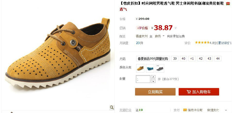This screenshot has height=113, width=232.
Task: Click the shopping cart icon in 加入购物车 button
Action: pos(189,92)
